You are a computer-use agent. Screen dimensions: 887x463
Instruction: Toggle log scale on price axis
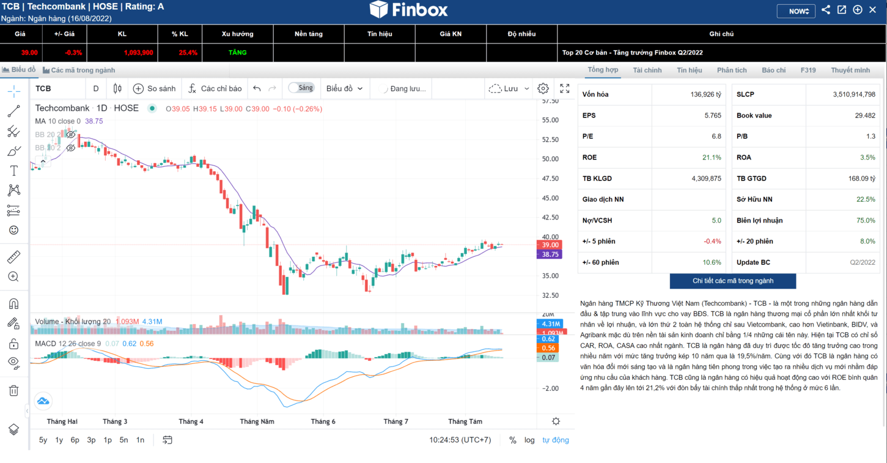529,440
